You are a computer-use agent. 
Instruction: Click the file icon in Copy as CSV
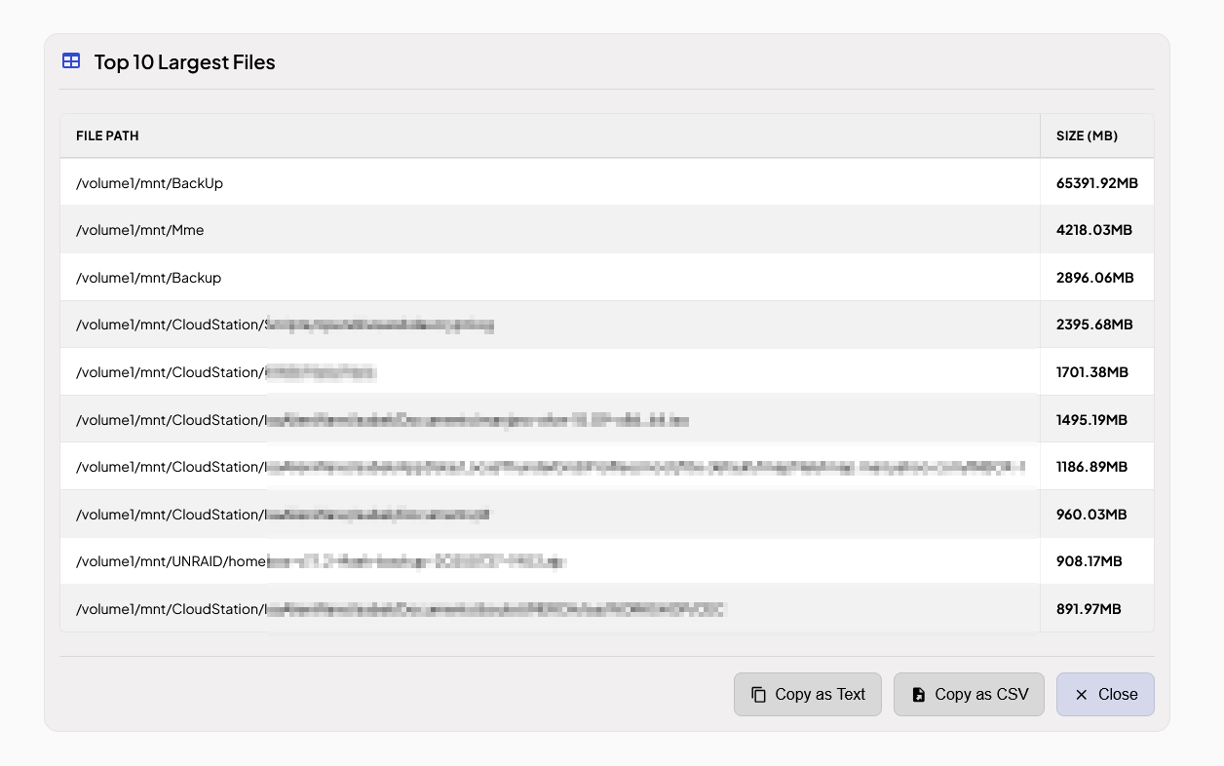[918, 695]
